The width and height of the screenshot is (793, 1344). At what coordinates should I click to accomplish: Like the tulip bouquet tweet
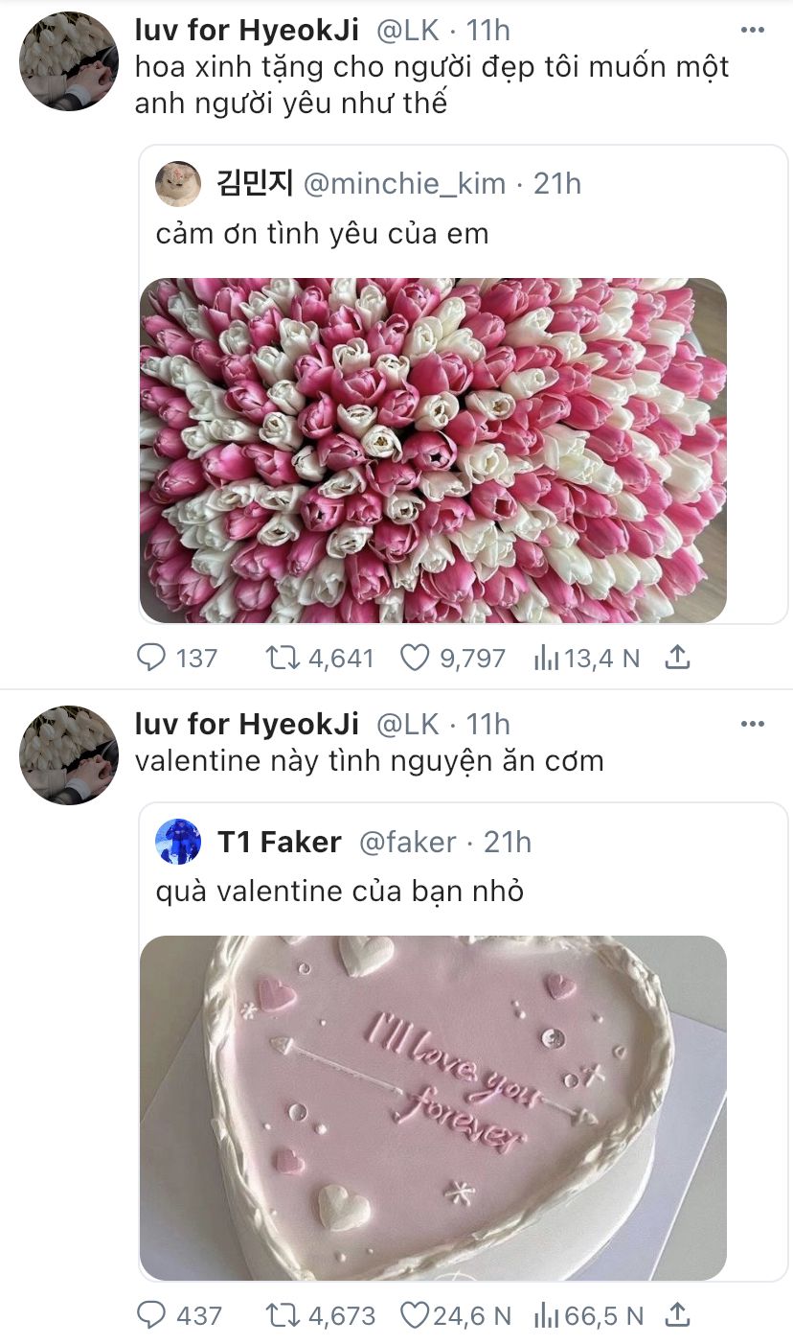[413, 658]
